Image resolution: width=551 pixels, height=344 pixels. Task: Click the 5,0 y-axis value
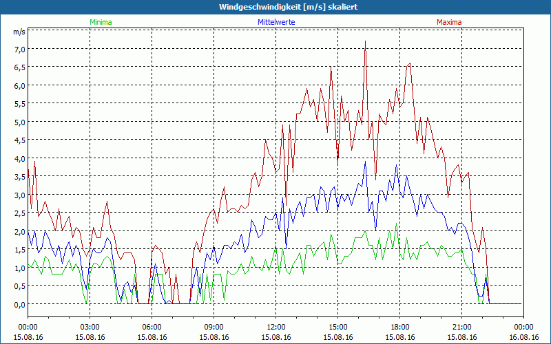coord(20,122)
